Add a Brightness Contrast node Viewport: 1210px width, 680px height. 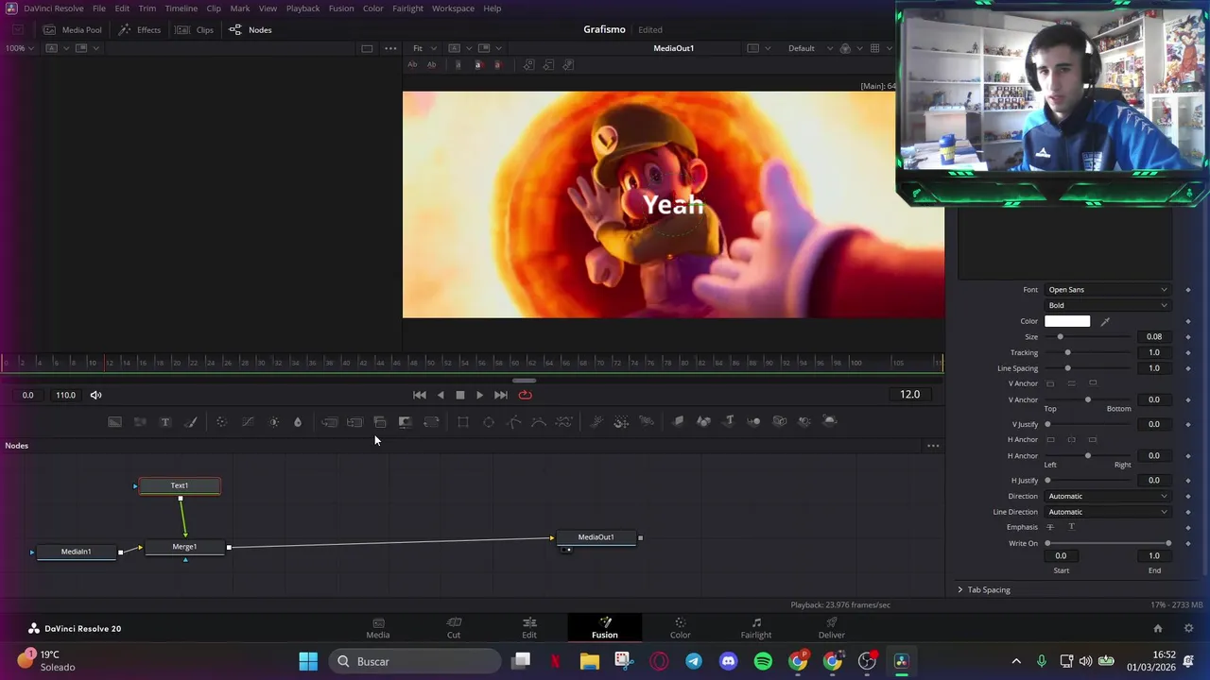[273, 422]
